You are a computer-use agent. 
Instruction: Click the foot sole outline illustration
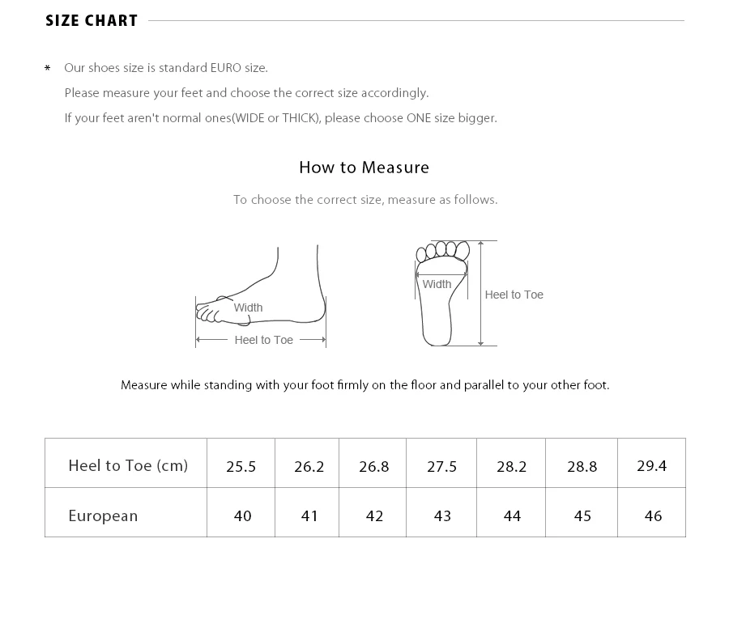tap(442, 293)
